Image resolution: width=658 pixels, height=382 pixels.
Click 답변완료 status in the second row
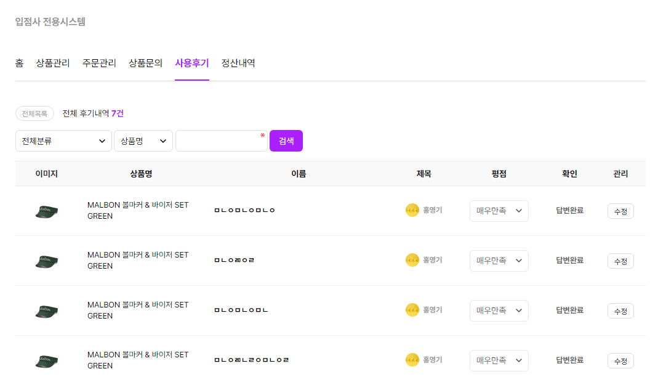[x=569, y=260]
